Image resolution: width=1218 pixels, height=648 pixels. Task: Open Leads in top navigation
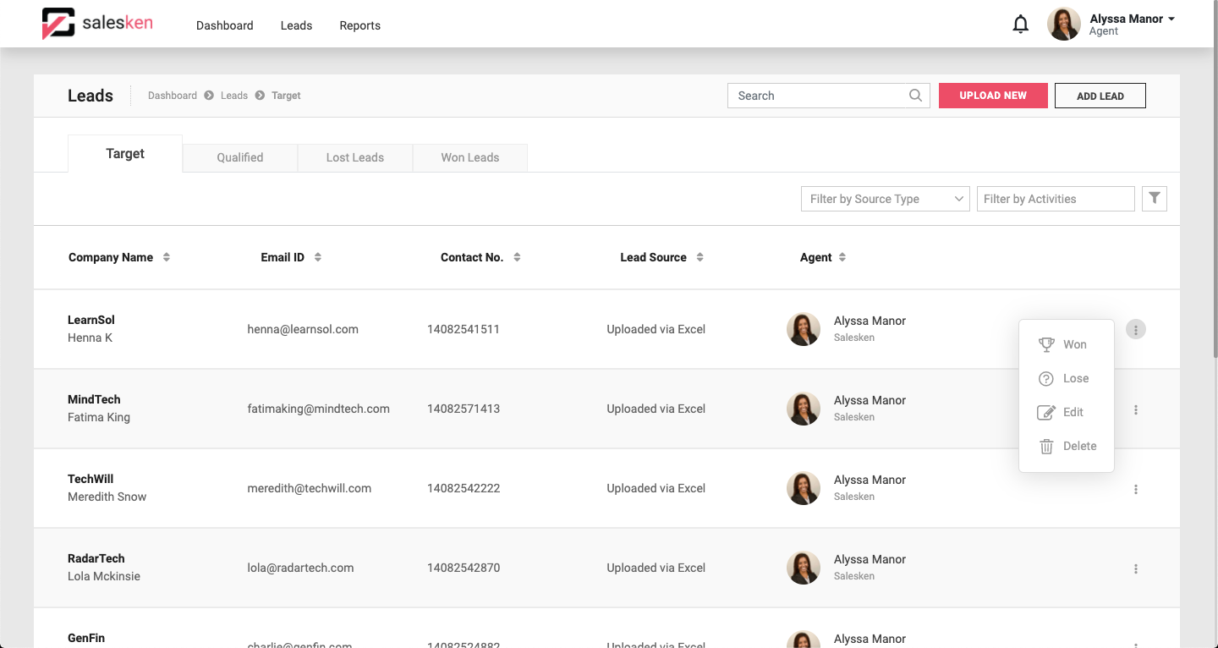tap(296, 25)
